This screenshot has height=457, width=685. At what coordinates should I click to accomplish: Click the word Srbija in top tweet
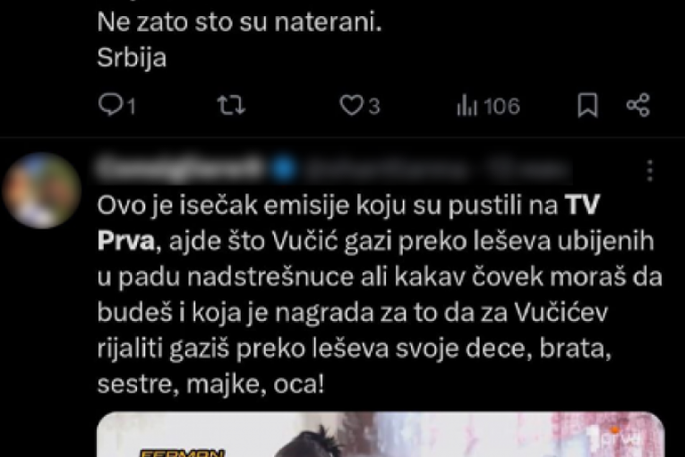[x=132, y=57]
